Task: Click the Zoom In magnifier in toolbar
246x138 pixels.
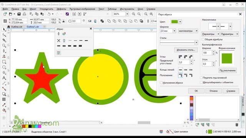Action: (133, 14)
